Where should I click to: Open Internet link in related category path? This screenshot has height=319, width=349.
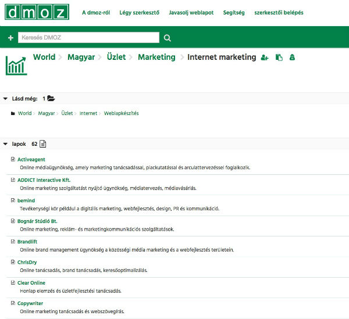pos(88,113)
